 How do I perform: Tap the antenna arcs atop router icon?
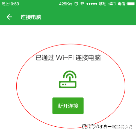click(70, 75)
